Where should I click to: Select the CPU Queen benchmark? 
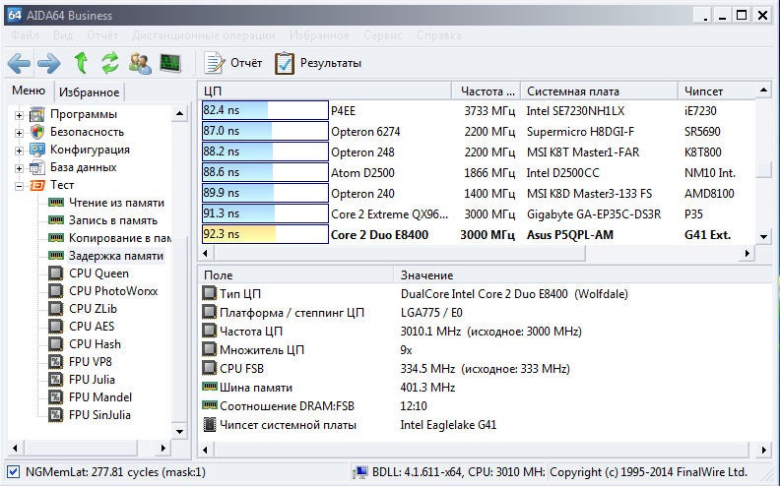click(x=98, y=273)
